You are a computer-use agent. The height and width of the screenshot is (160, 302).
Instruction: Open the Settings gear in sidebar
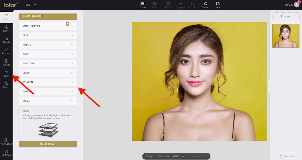6,152
